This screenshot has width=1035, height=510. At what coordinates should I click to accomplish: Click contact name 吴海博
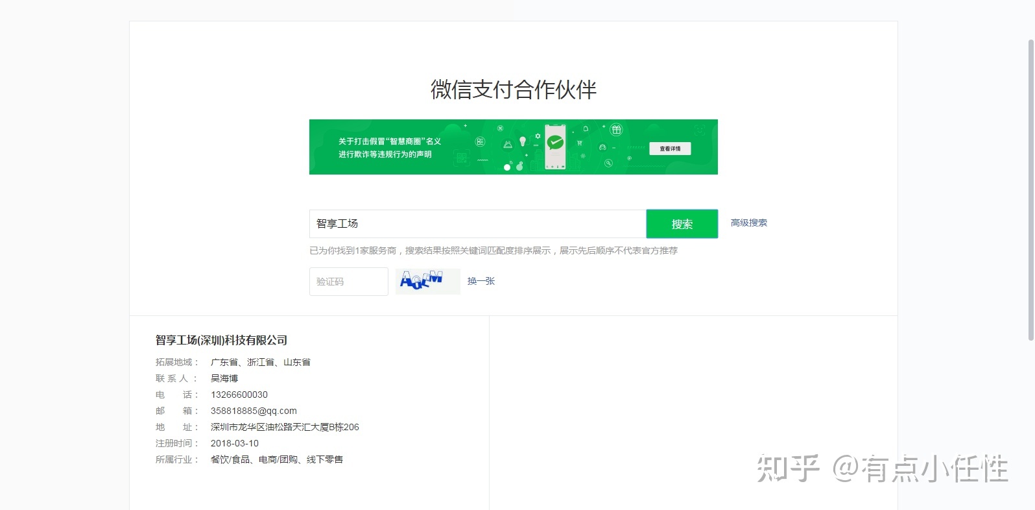[224, 378]
